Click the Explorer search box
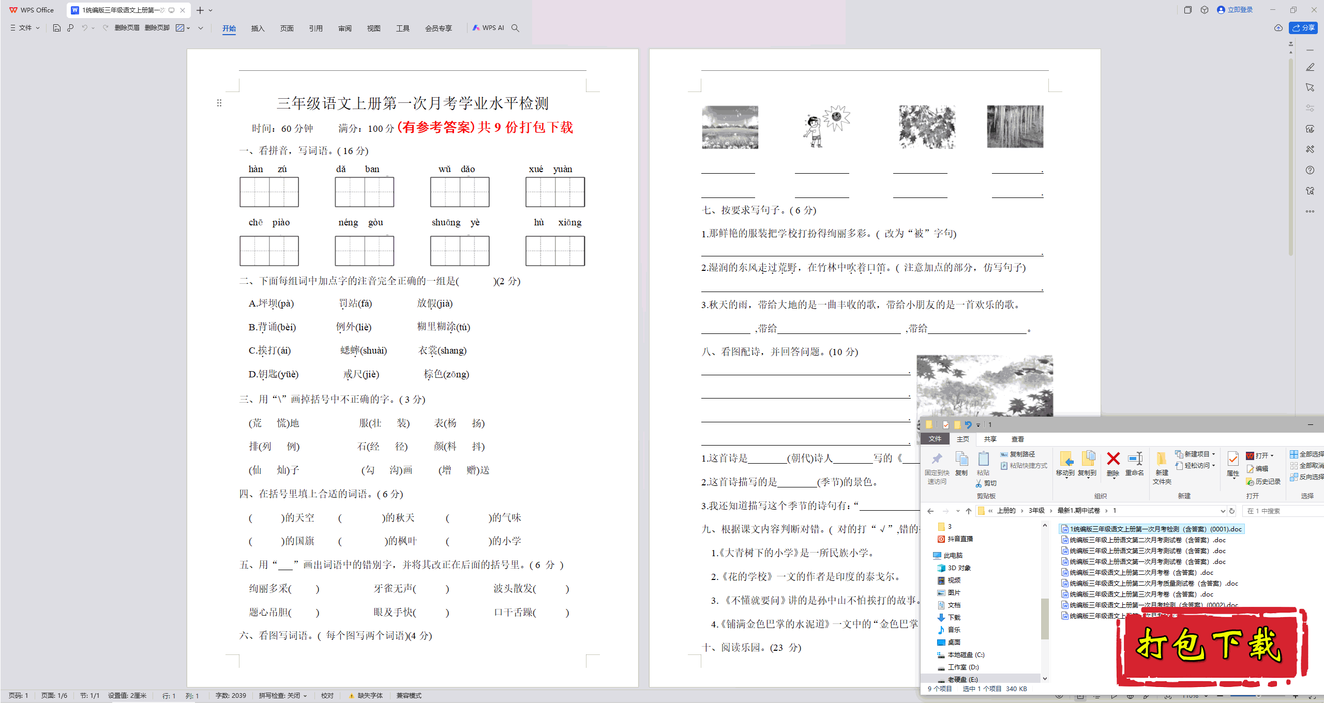Viewport: 1324px width, 703px height. click(x=1283, y=511)
